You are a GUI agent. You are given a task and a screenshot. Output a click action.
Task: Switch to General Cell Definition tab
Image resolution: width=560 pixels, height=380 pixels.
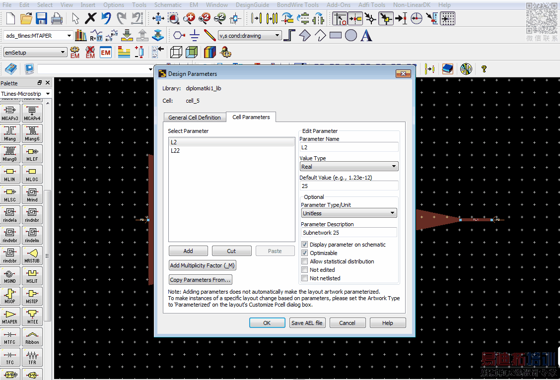(195, 118)
